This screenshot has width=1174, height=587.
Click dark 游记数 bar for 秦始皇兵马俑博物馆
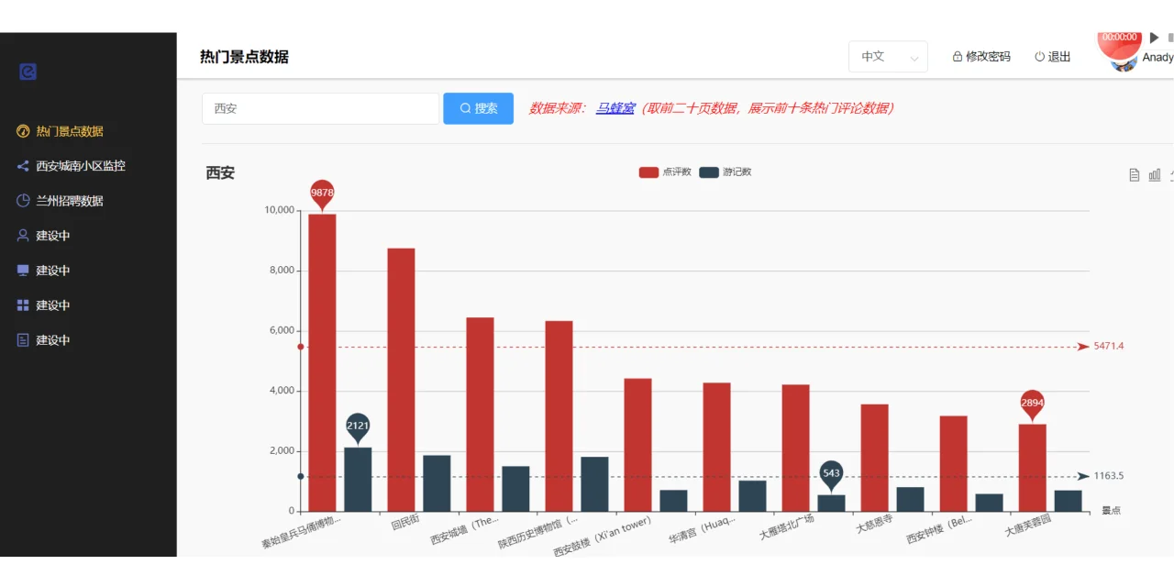coord(358,479)
